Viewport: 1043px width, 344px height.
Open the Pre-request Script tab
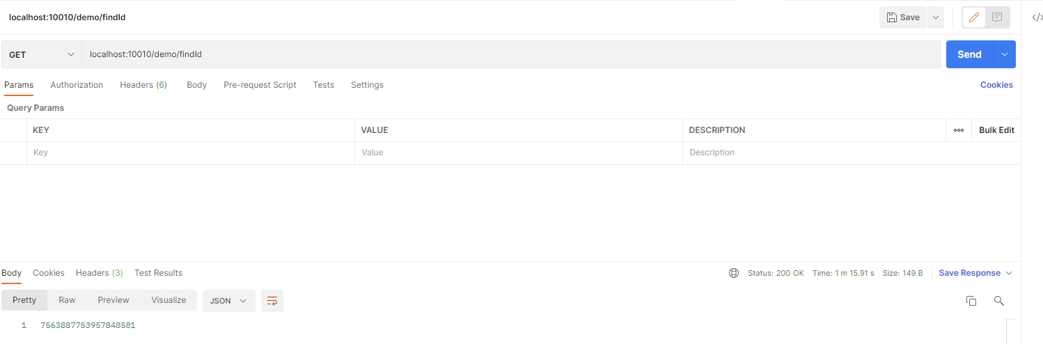click(260, 85)
